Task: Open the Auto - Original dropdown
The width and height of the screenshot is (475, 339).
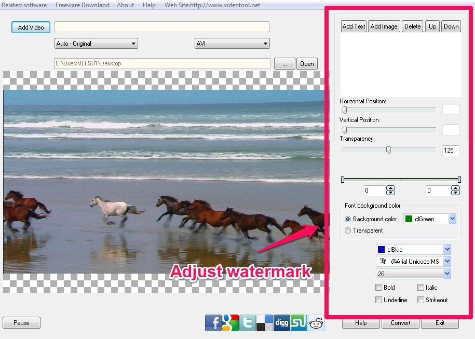Action: pos(96,44)
